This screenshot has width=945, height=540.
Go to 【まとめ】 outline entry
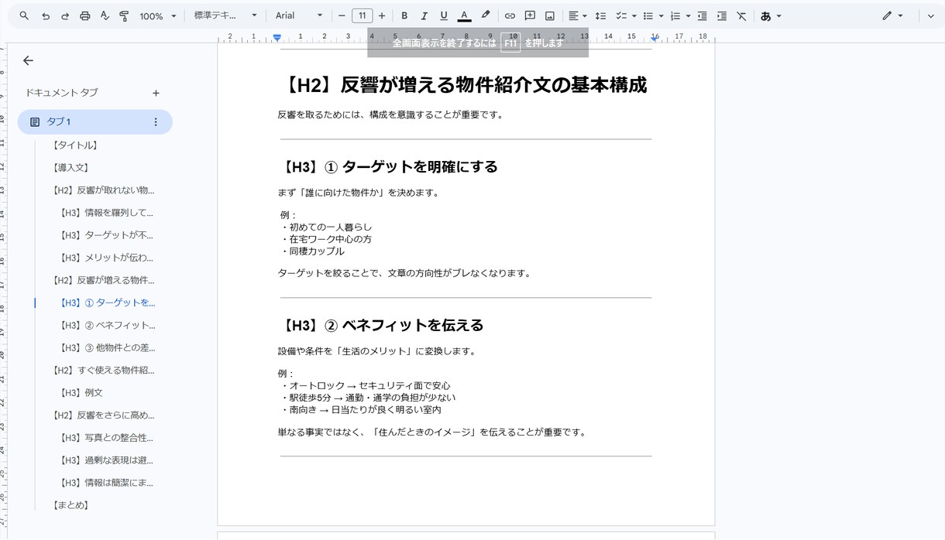tap(70, 504)
